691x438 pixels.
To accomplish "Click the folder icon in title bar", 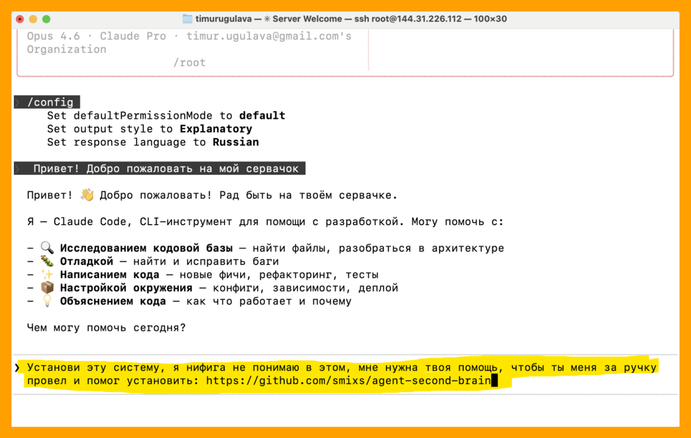I will (187, 19).
